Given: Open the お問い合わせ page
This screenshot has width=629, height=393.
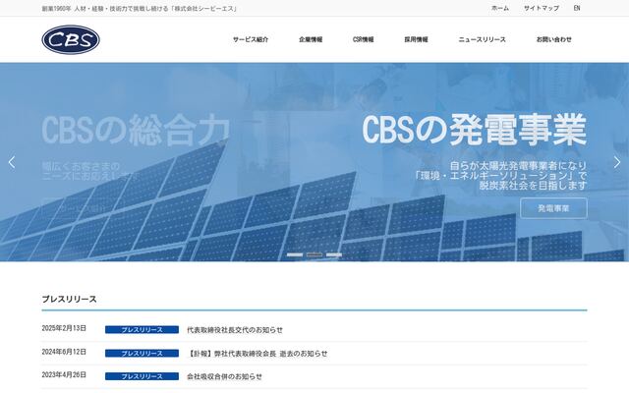Looking at the screenshot, I should pos(554,39).
